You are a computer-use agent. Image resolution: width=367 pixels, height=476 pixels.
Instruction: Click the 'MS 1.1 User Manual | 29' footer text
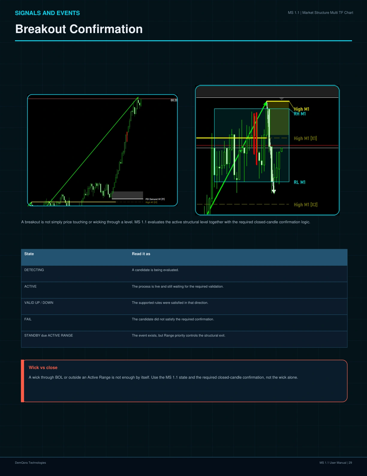point(336,463)
